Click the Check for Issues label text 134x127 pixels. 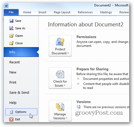pos(60,83)
